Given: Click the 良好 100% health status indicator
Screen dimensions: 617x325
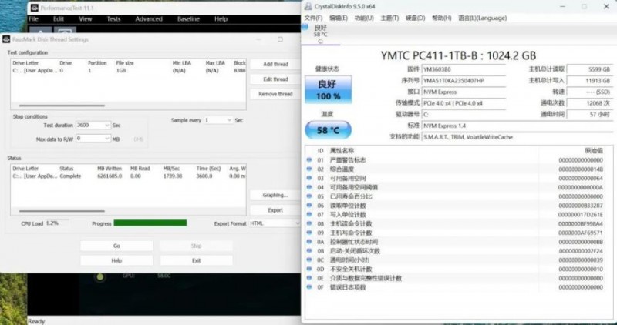Looking at the screenshot, I should 329,91.
